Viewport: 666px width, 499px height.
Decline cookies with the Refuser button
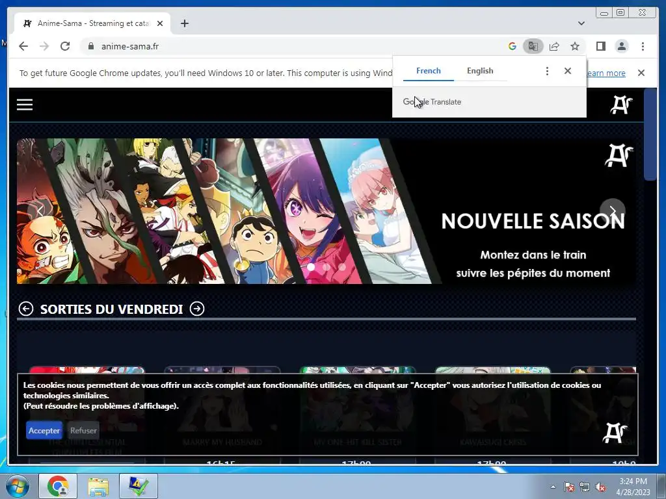coord(83,430)
